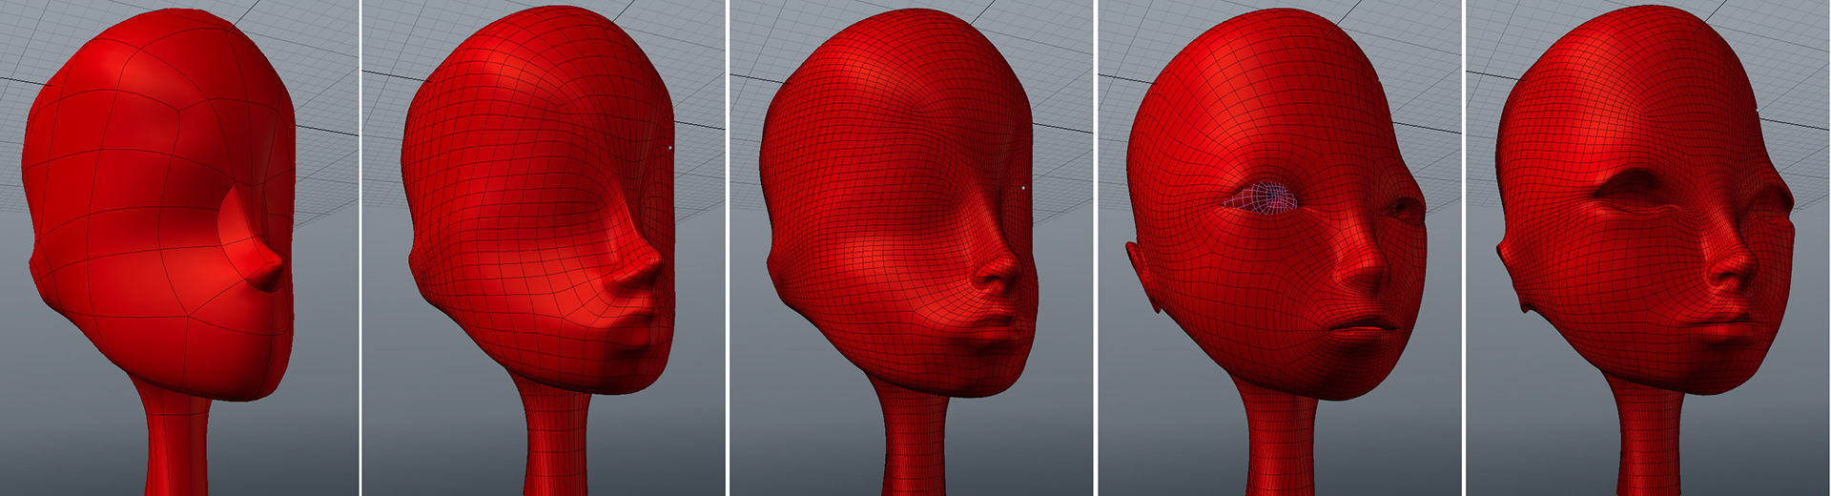The height and width of the screenshot is (496, 1831).
Task: Select the coarsest low-poly head render
Action: pos(179,248)
